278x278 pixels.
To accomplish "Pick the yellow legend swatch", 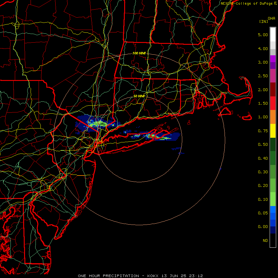I will point(273,131).
